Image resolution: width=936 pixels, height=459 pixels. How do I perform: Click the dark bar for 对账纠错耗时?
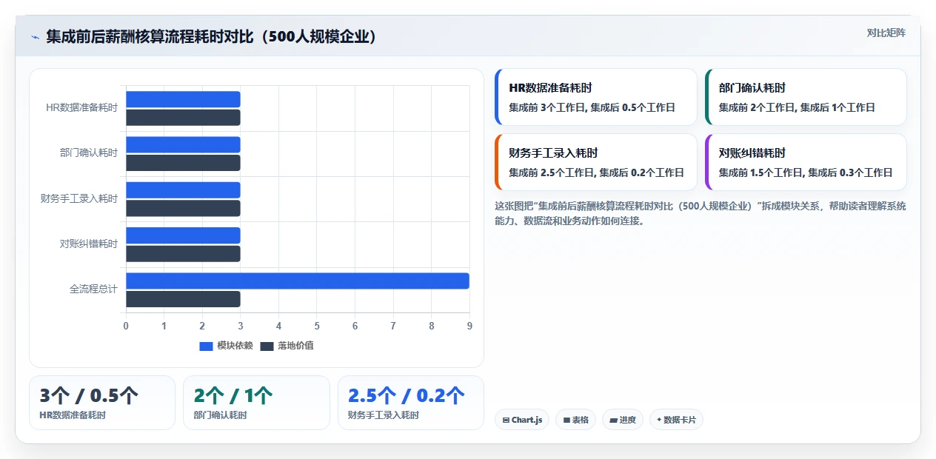(183, 254)
